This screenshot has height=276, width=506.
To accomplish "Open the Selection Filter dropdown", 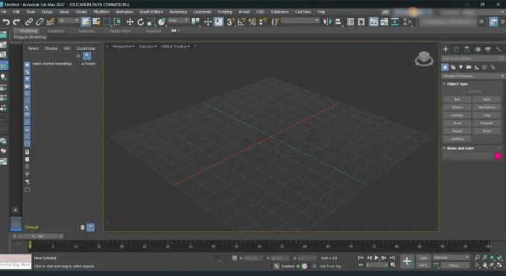I will click(69, 21).
